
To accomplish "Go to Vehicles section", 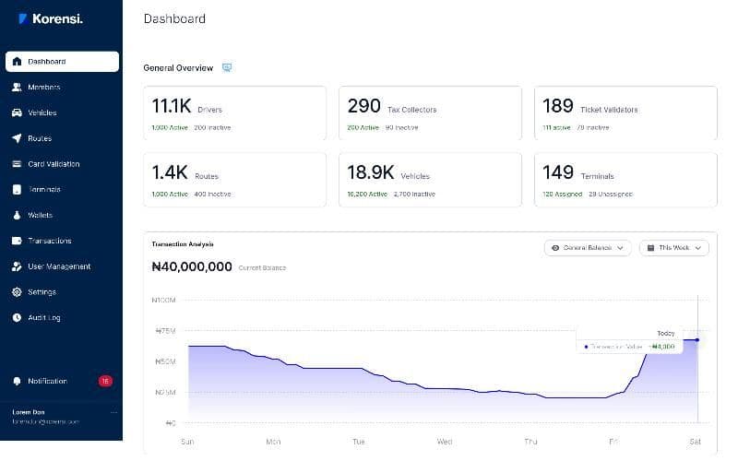I will (x=42, y=112).
